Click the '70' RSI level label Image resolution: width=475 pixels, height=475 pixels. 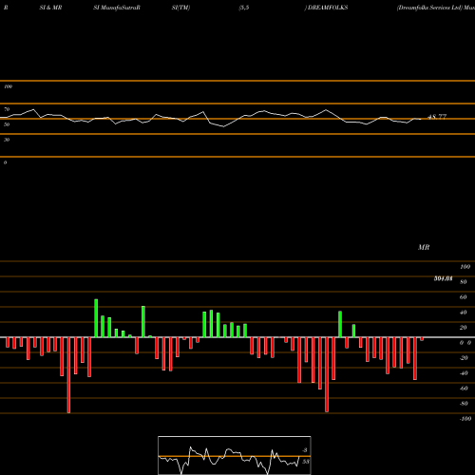click(7, 109)
